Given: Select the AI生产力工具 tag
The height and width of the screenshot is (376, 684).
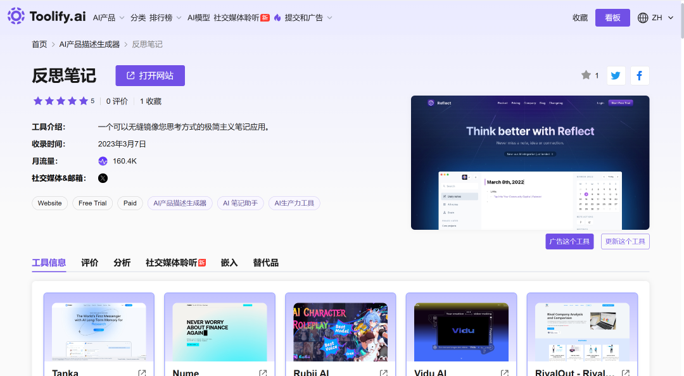Looking at the screenshot, I should tap(294, 203).
